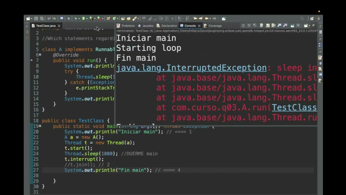Toggle Scroll Lock in console toolbar
Viewport: 346px width, 195px height.
268,26
